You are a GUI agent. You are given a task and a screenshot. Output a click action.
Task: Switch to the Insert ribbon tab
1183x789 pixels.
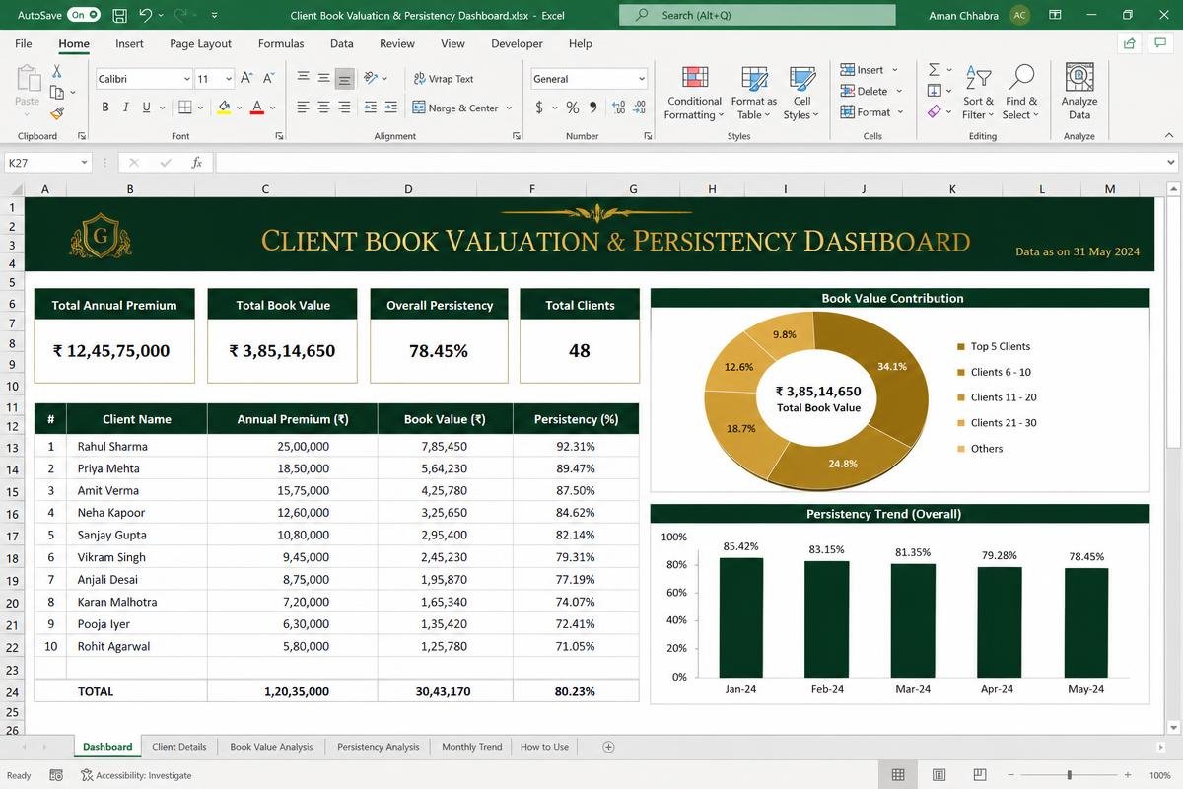[x=129, y=43]
